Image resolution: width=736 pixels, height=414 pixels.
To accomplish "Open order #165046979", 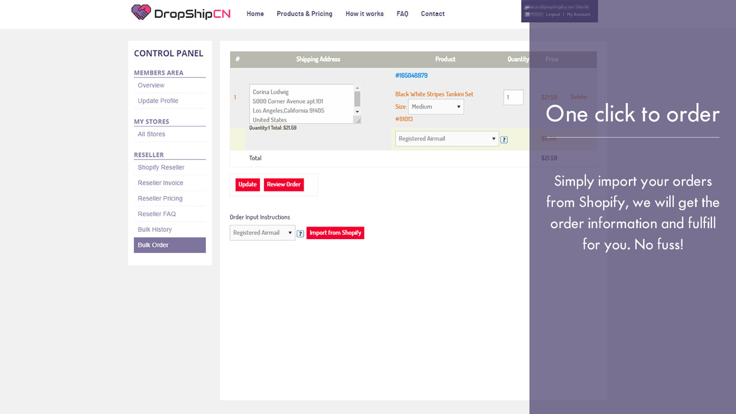I will [411, 75].
